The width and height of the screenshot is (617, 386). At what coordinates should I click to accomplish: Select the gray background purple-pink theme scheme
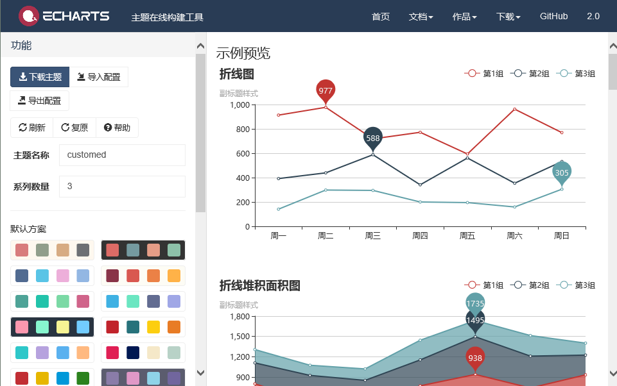[143, 378]
